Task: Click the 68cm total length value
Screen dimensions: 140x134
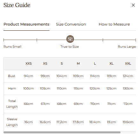Action: click(x=62, y=104)
